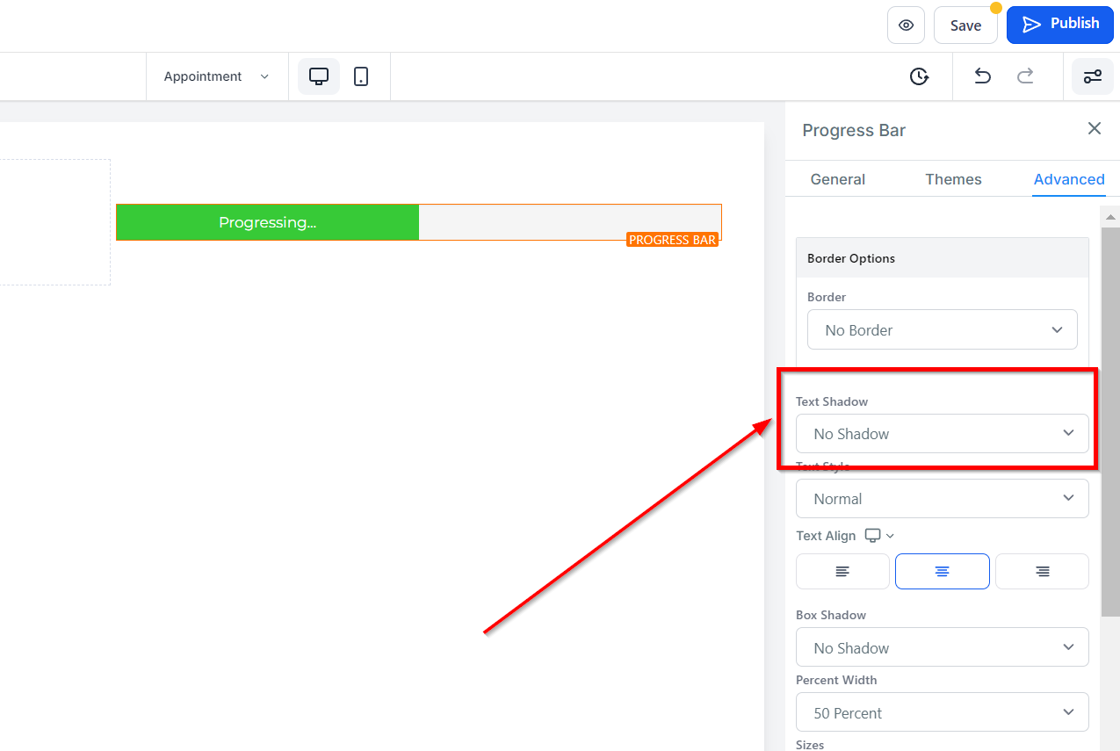1120x751 pixels.
Task: Switch to desktop view icon
Action: point(319,76)
